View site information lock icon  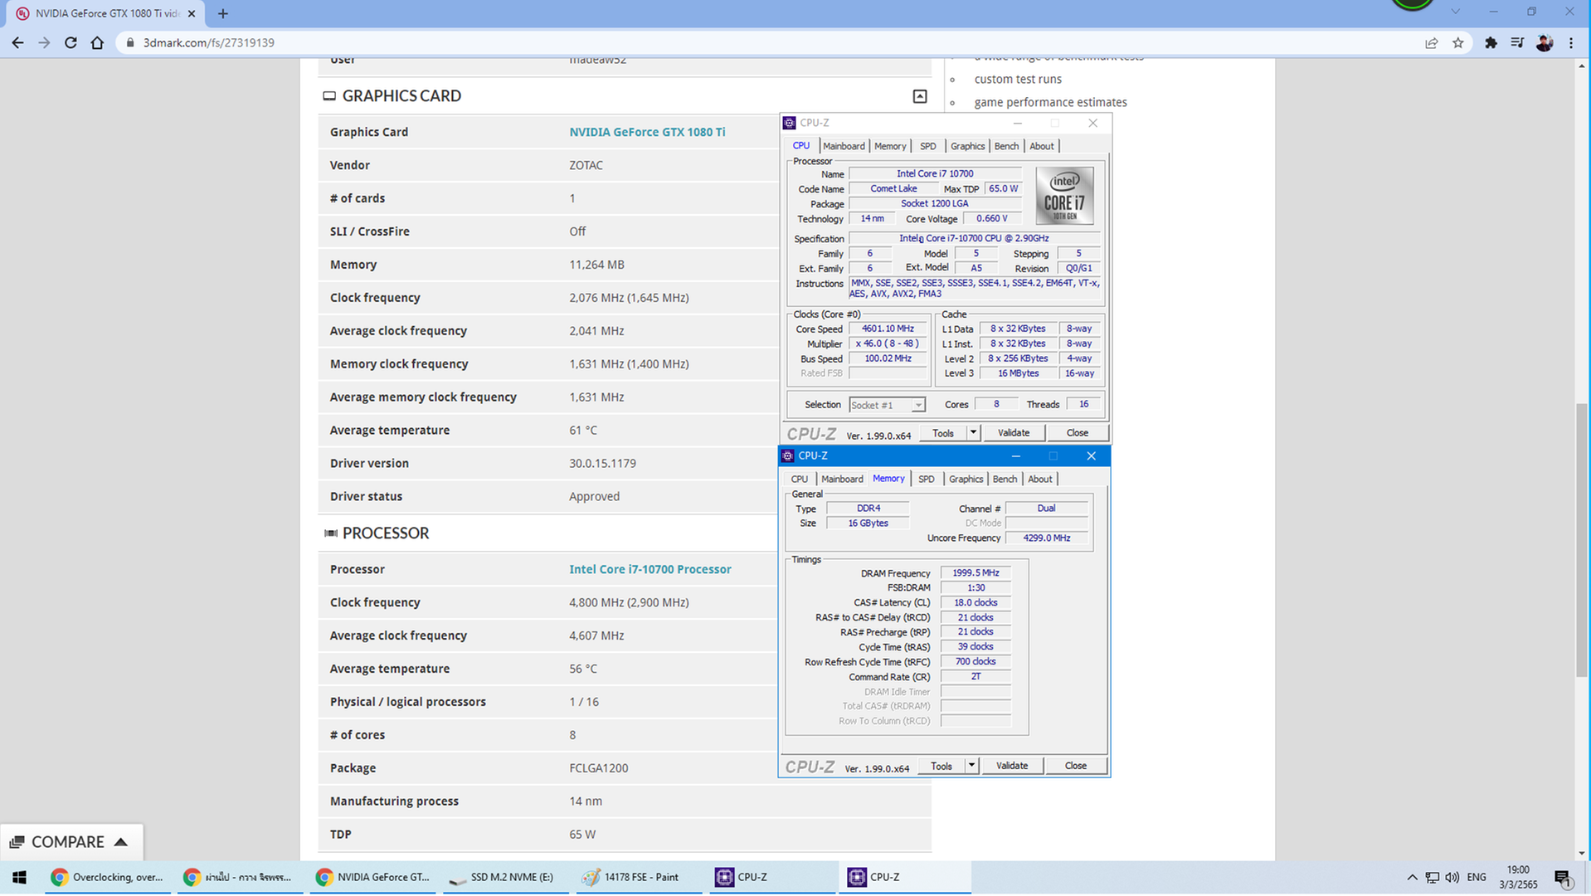[x=129, y=42]
